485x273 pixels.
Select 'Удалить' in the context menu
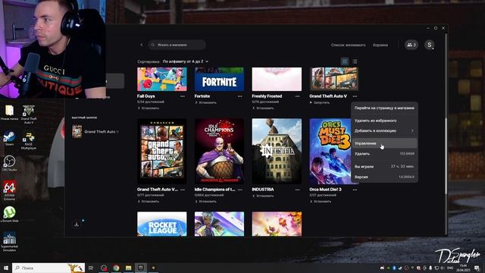[x=384, y=153]
